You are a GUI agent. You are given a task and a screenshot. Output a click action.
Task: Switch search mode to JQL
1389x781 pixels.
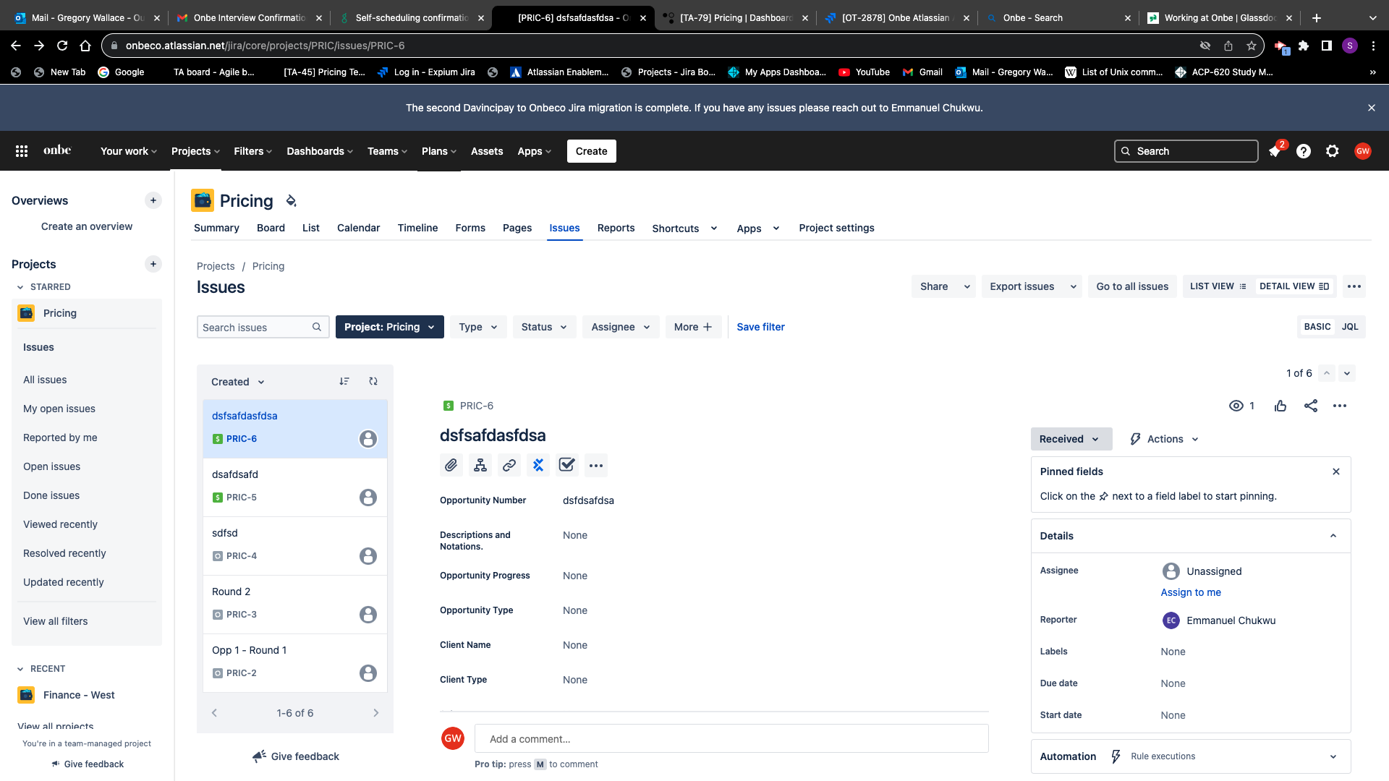coord(1350,327)
